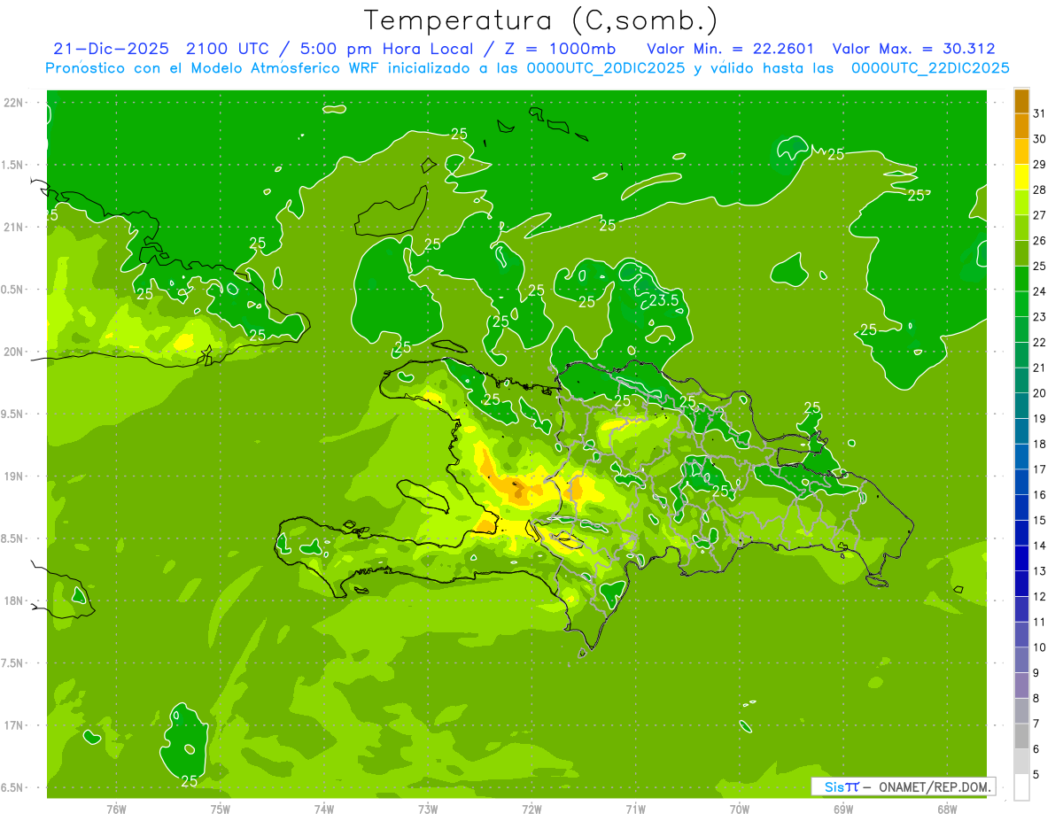Click the '71W' longitude axis label
The image size is (1063, 821).
635,809
